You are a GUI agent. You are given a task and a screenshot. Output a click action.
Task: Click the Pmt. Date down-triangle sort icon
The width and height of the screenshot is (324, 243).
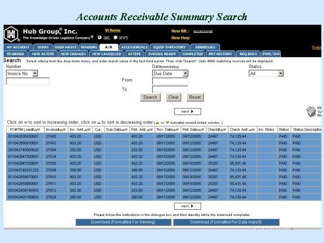[x=202, y=130]
